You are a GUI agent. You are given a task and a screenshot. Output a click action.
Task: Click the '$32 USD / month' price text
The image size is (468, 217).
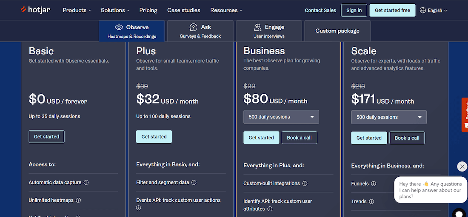pyautogui.click(x=168, y=99)
